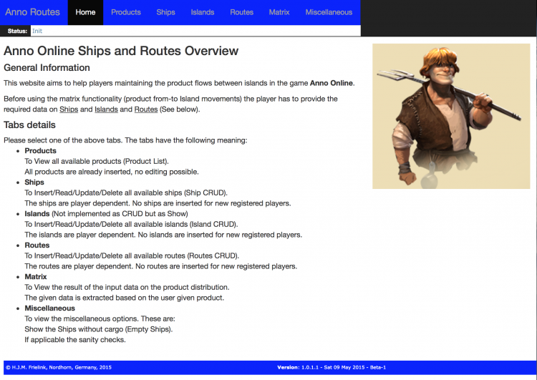537x380 pixels.
Task: Select the Home tab
Action: 85,12
